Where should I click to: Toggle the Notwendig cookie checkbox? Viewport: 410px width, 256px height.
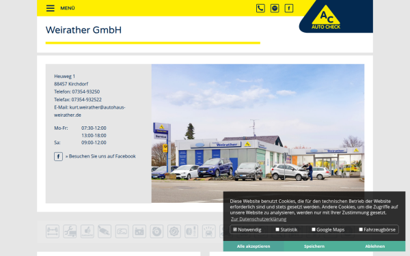[235, 229]
